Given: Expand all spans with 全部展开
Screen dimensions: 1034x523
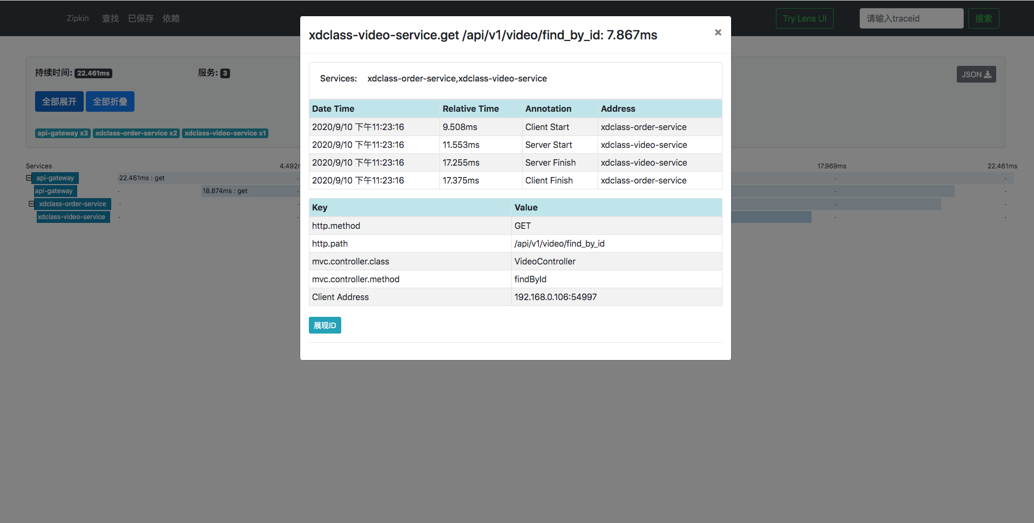Looking at the screenshot, I should 59,101.
